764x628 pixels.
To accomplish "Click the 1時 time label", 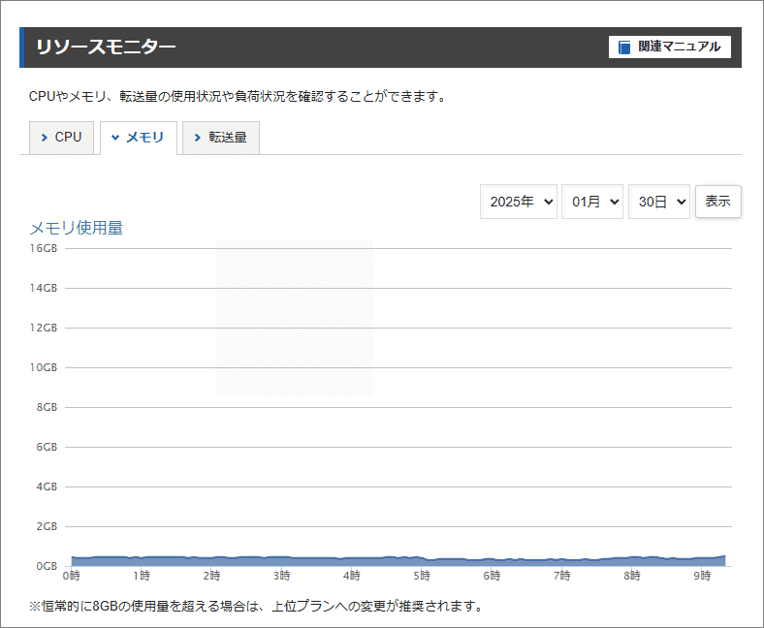I will (142, 576).
